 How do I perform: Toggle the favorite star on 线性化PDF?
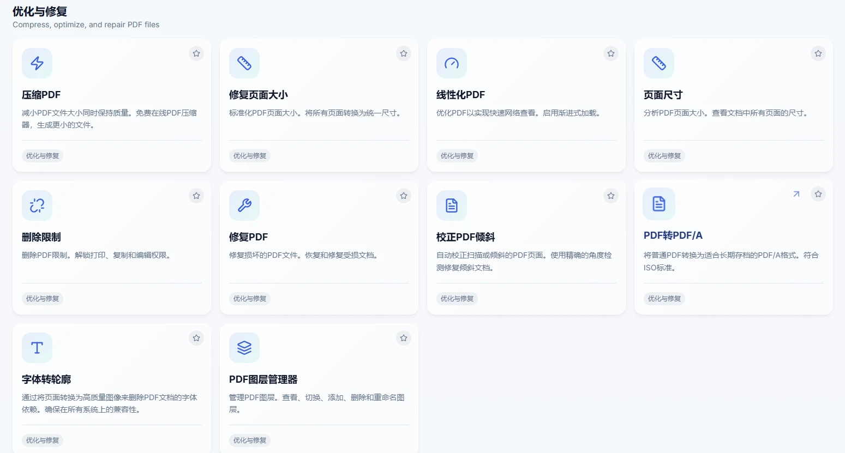[x=610, y=53]
